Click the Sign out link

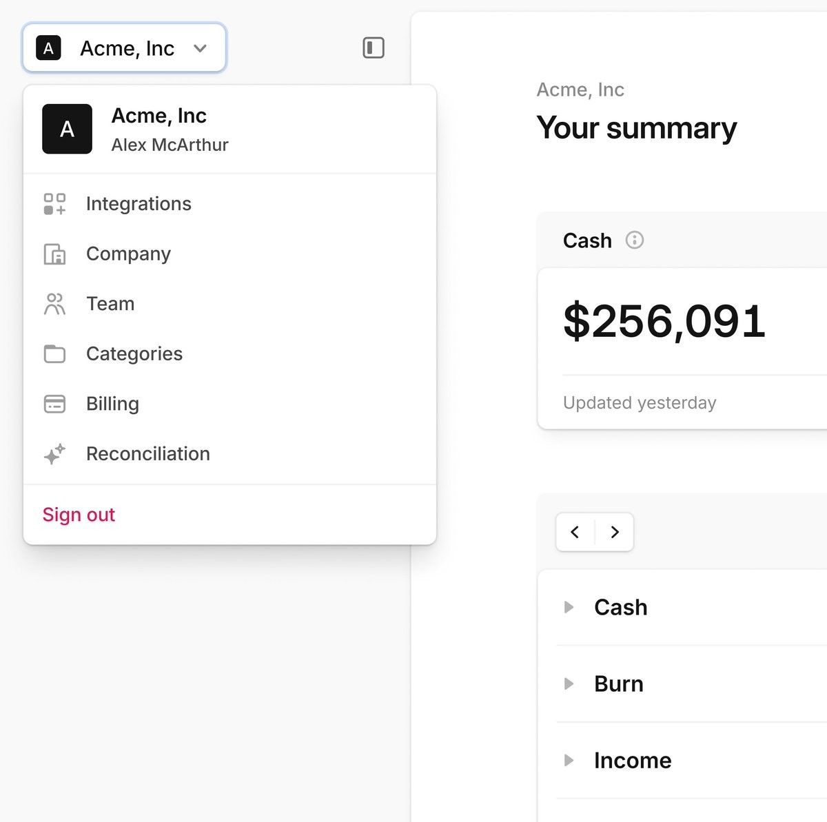click(79, 515)
